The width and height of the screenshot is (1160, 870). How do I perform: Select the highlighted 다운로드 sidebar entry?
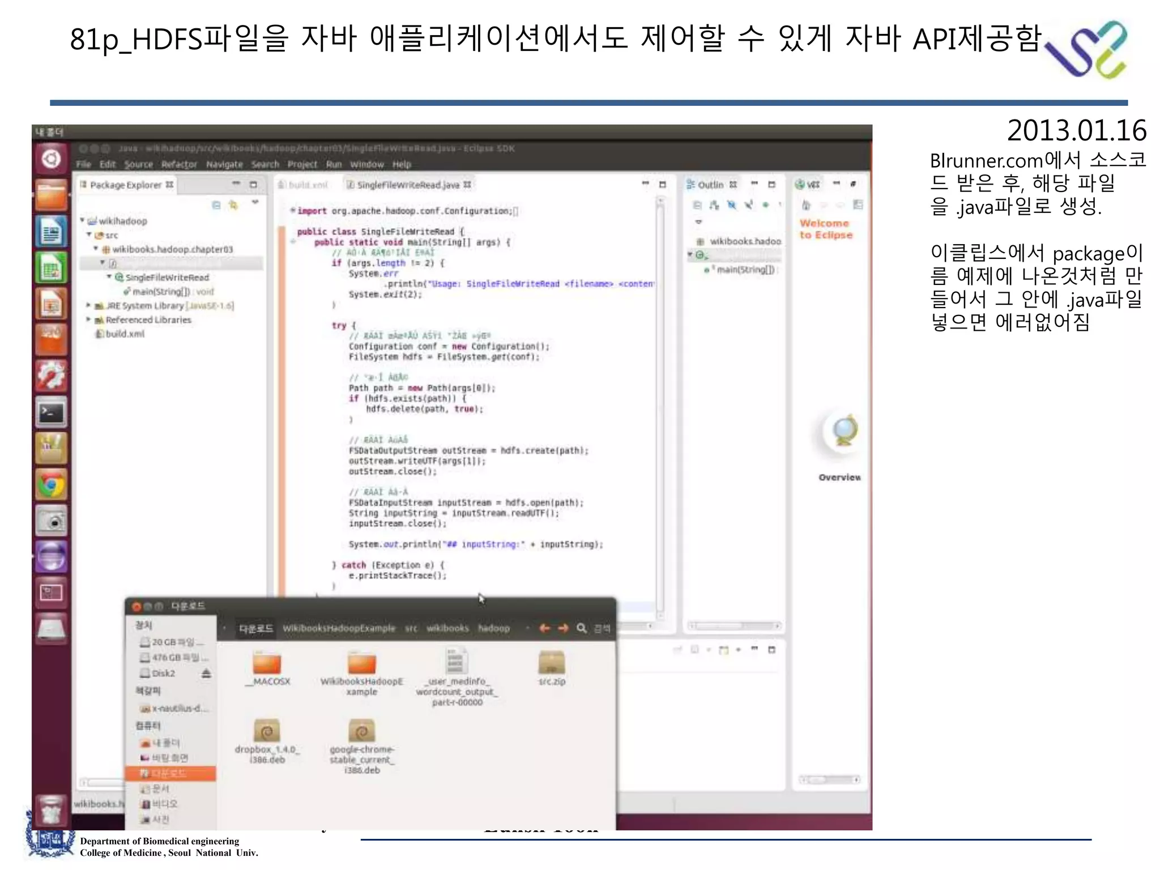pos(170,773)
